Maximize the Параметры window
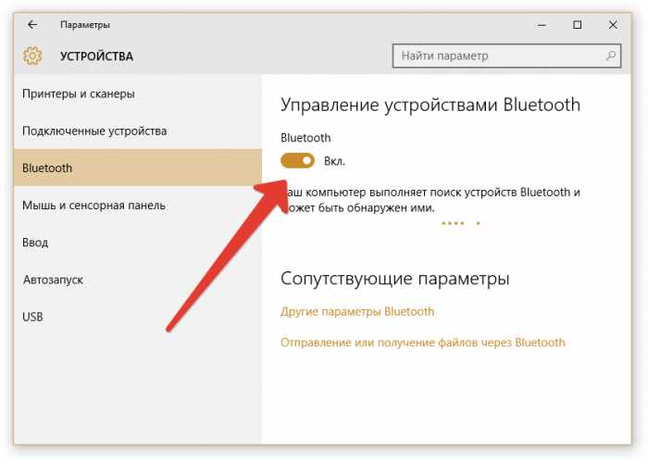The width and height of the screenshot is (648, 462). [578, 25]
